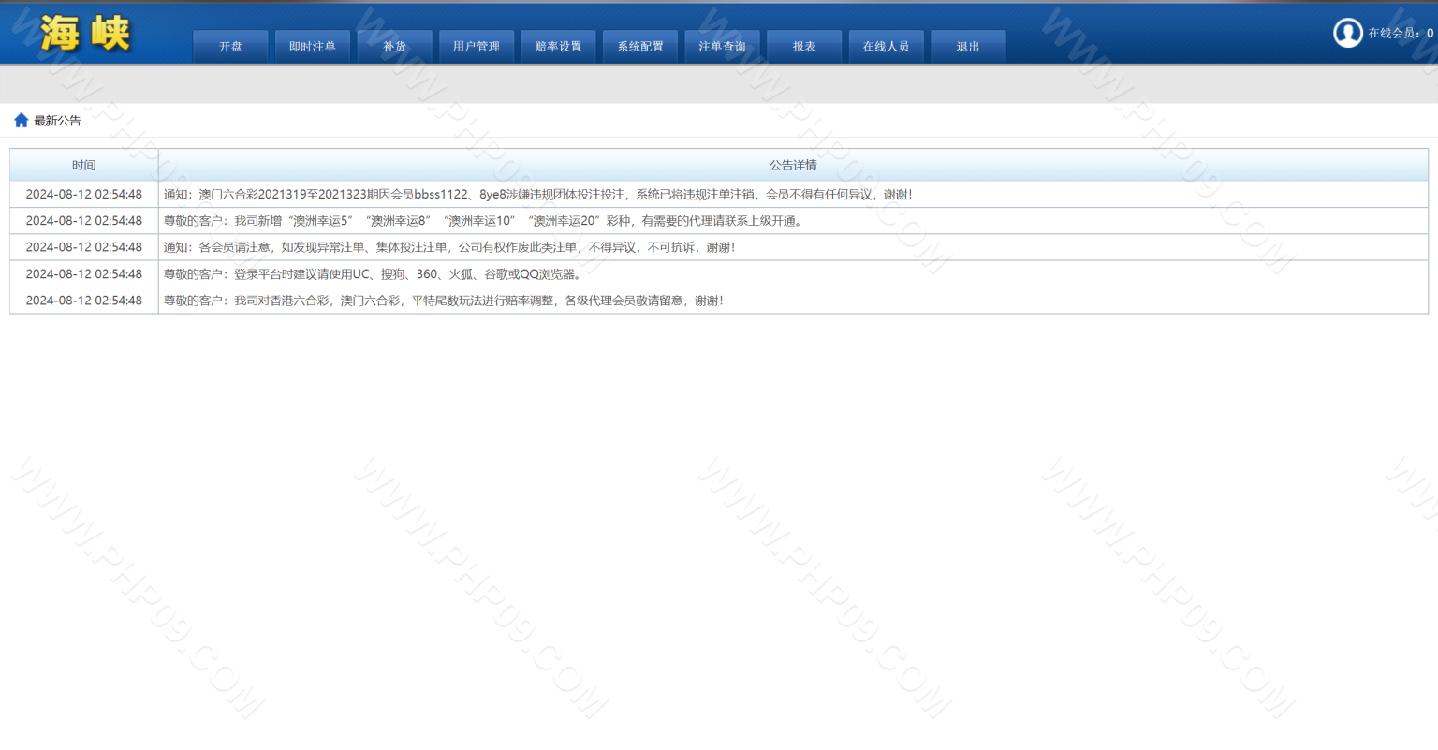Viewport: 1438px width, 750px height.
Task: Click the 公告详情 column header
Action: pyautogui.click(x=793, y=165)
